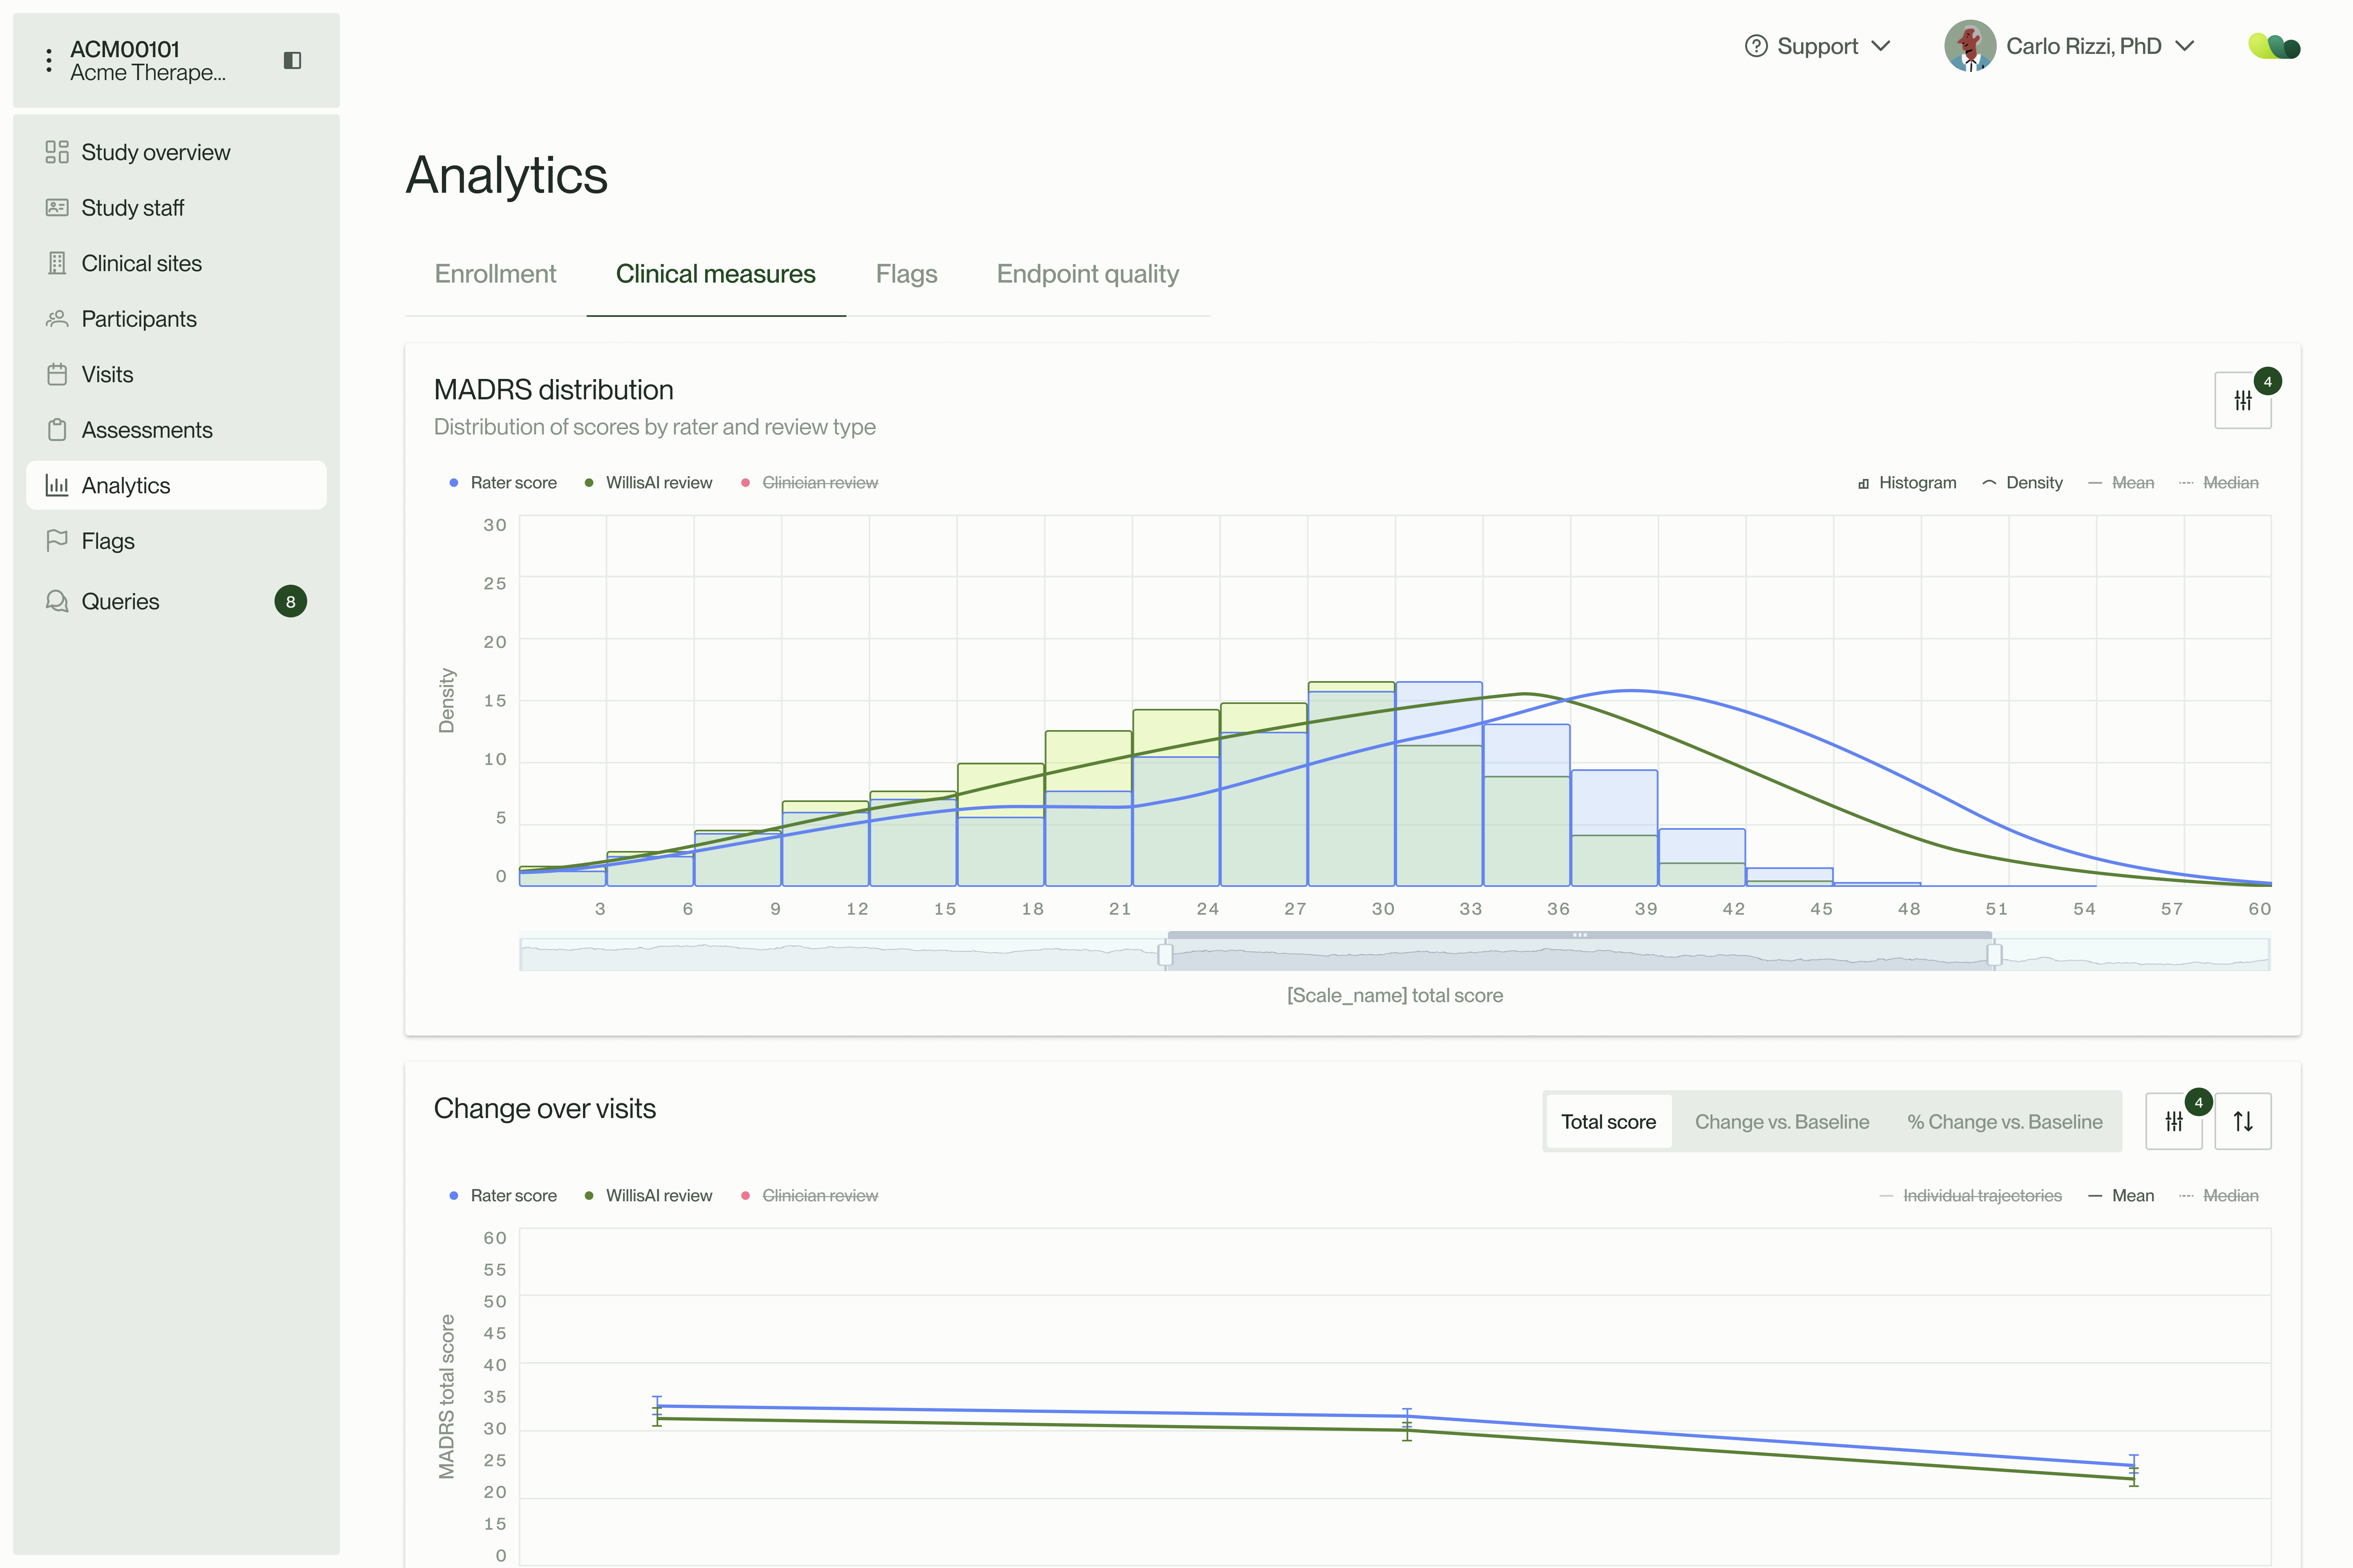Open ACM00101 study selector

148,60
